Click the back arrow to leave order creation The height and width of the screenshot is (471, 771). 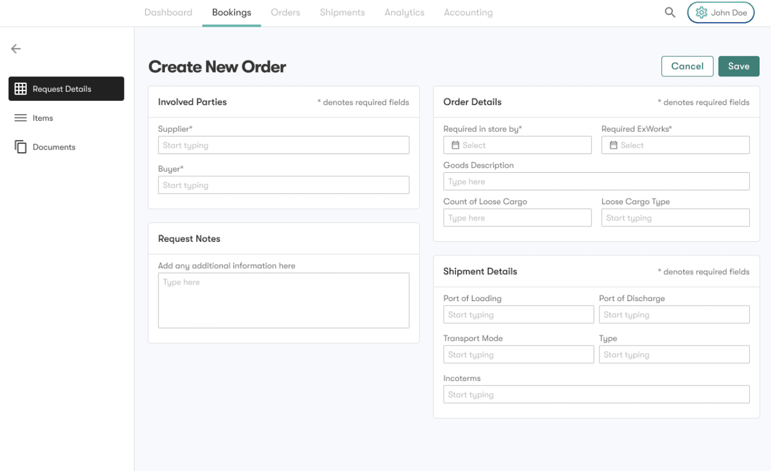tap(15, 48)
